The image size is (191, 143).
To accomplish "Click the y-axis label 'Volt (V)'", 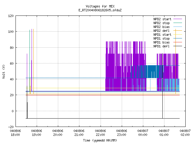I will [4, 72].
